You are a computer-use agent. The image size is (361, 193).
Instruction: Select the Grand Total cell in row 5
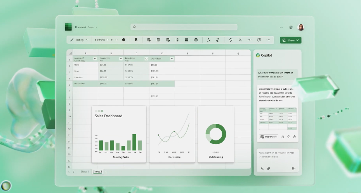pos(85,84)
